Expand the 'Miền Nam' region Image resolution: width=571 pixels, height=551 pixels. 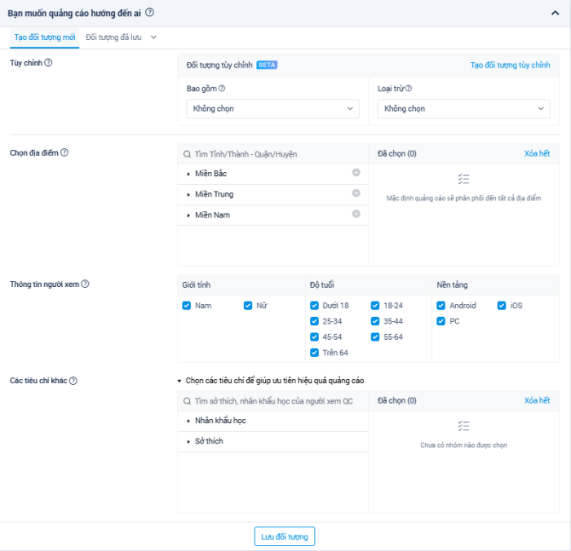click(x=188, y=215)
